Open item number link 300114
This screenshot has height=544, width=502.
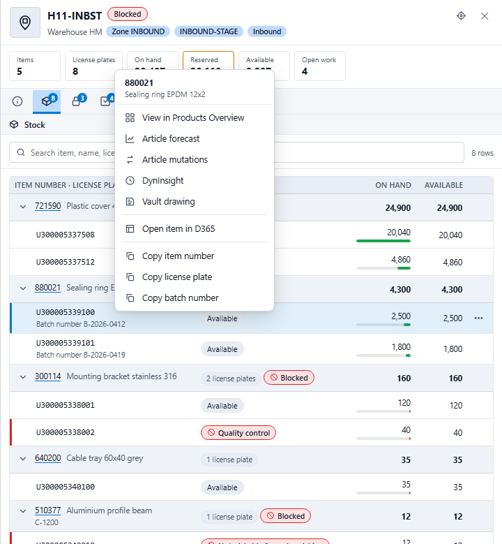(x=48, y=376)
